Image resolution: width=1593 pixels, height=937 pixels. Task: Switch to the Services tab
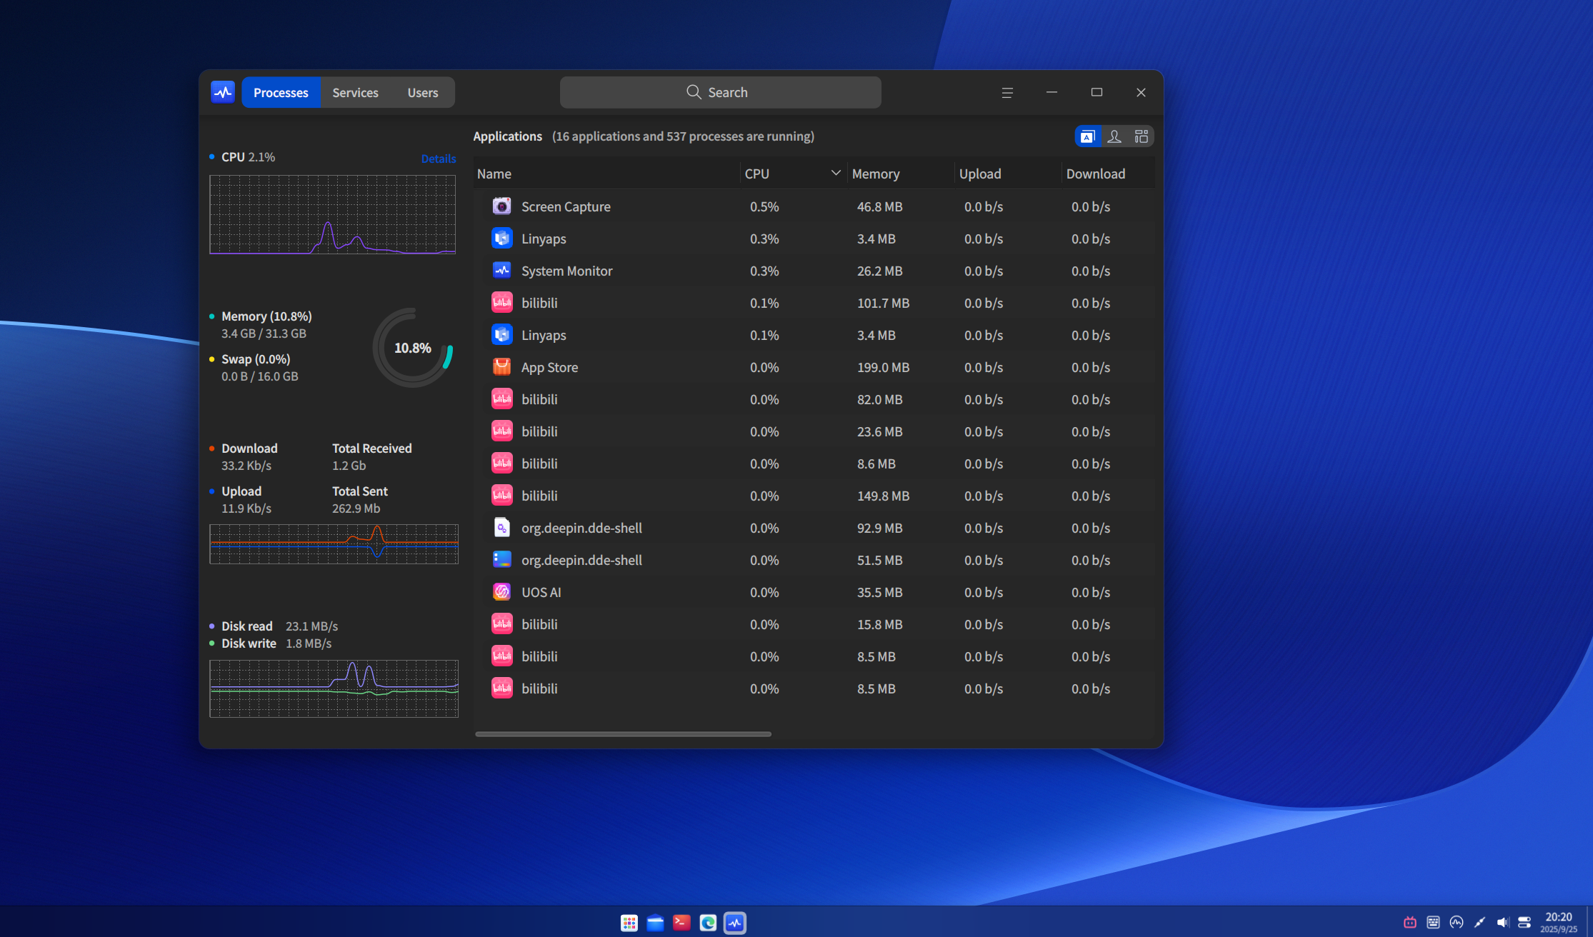point(355,92)
